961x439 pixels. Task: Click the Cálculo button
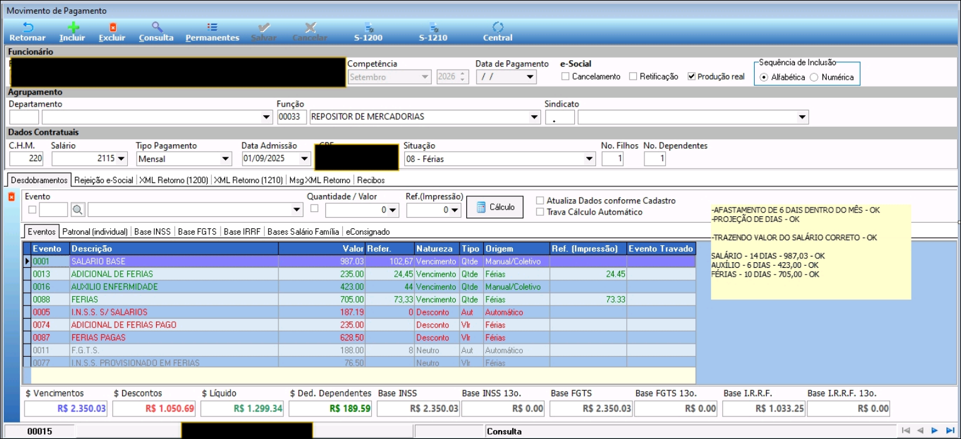point(495,207)
